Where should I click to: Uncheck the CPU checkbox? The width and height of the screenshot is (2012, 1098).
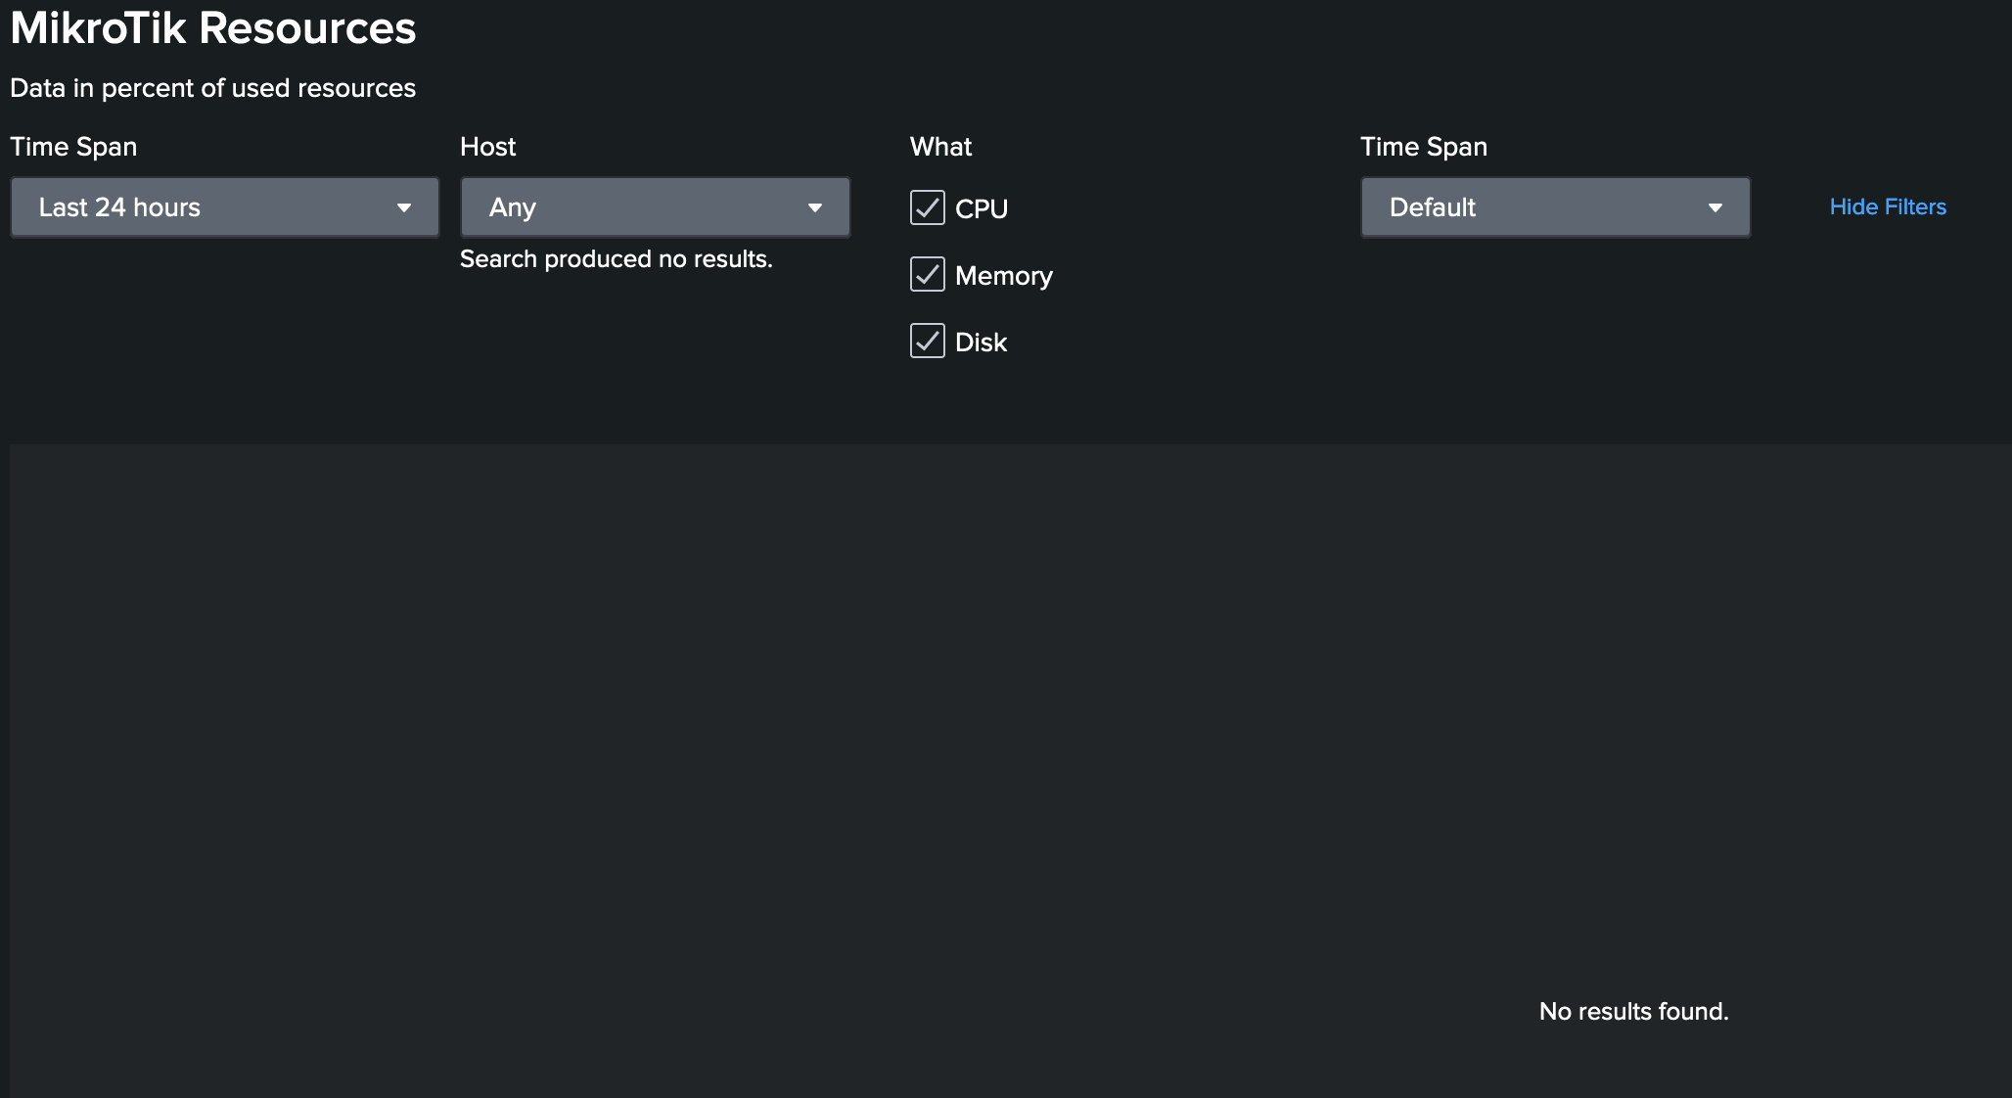pyautogui.click(x=926, y=207)
